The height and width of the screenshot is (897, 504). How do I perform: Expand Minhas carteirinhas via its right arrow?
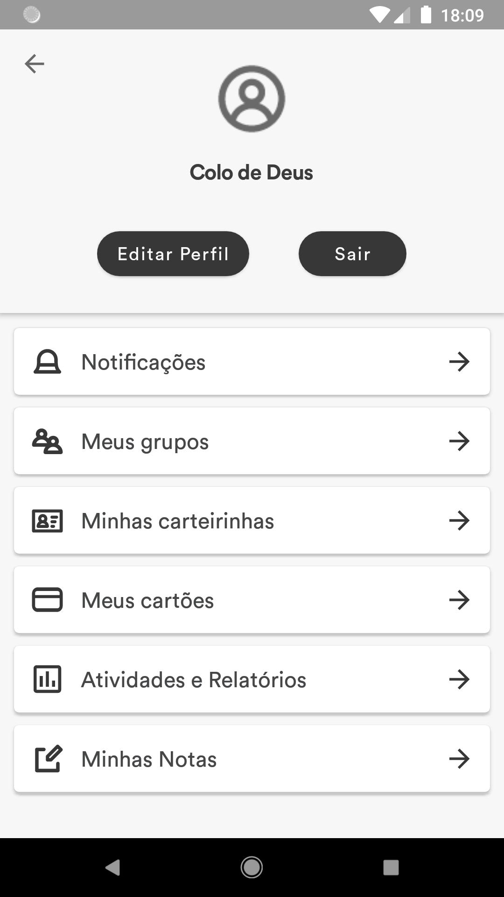(459, 520)
